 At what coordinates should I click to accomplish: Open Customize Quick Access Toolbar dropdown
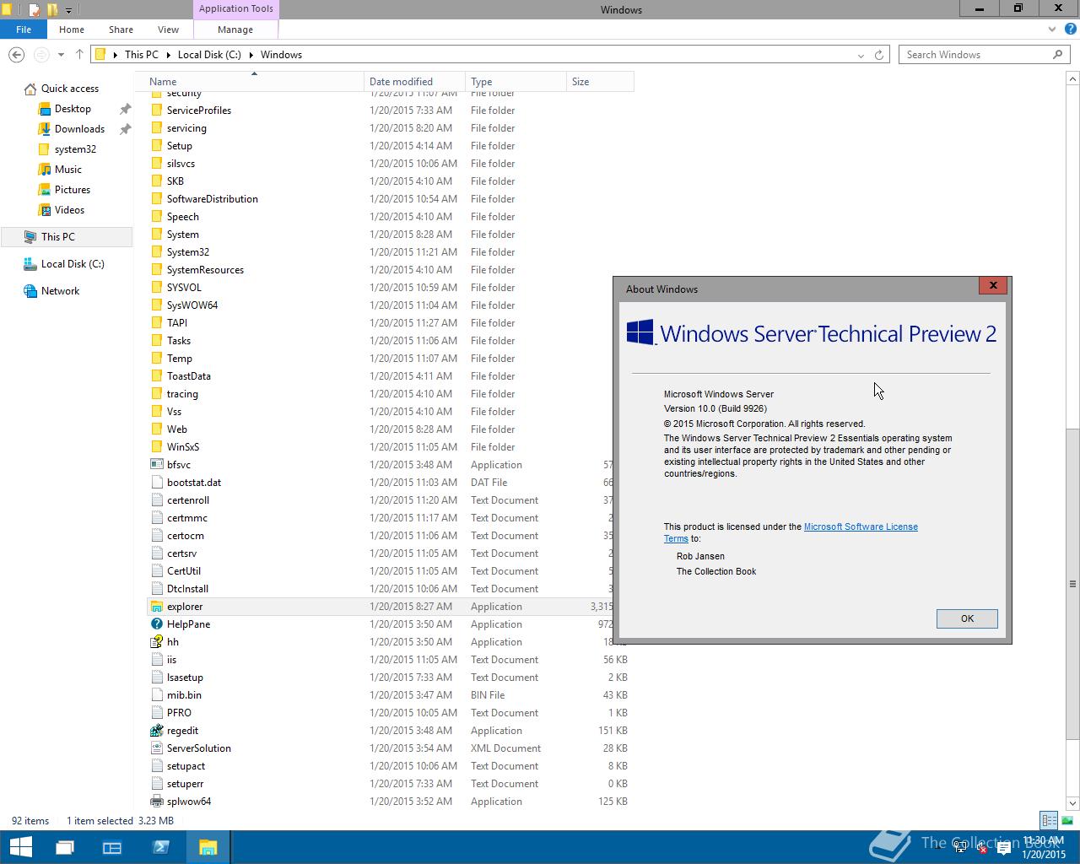tap(68, 10)
